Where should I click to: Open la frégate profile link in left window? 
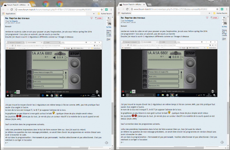[x=14, y=21]
